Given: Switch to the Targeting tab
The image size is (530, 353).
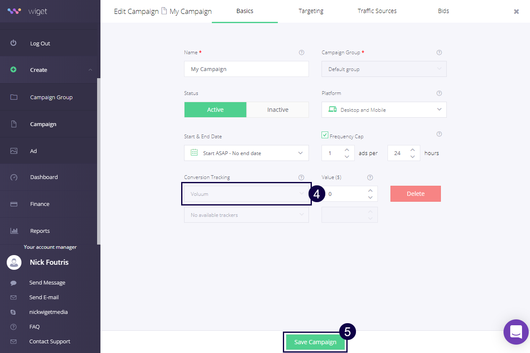Looking at the screenshot, I should click(311, 11).
